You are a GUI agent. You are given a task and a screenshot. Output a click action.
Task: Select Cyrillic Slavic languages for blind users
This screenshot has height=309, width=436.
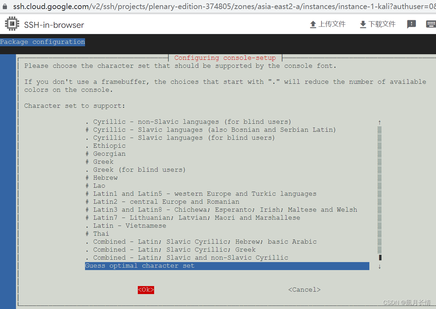(x=180, y=138)
